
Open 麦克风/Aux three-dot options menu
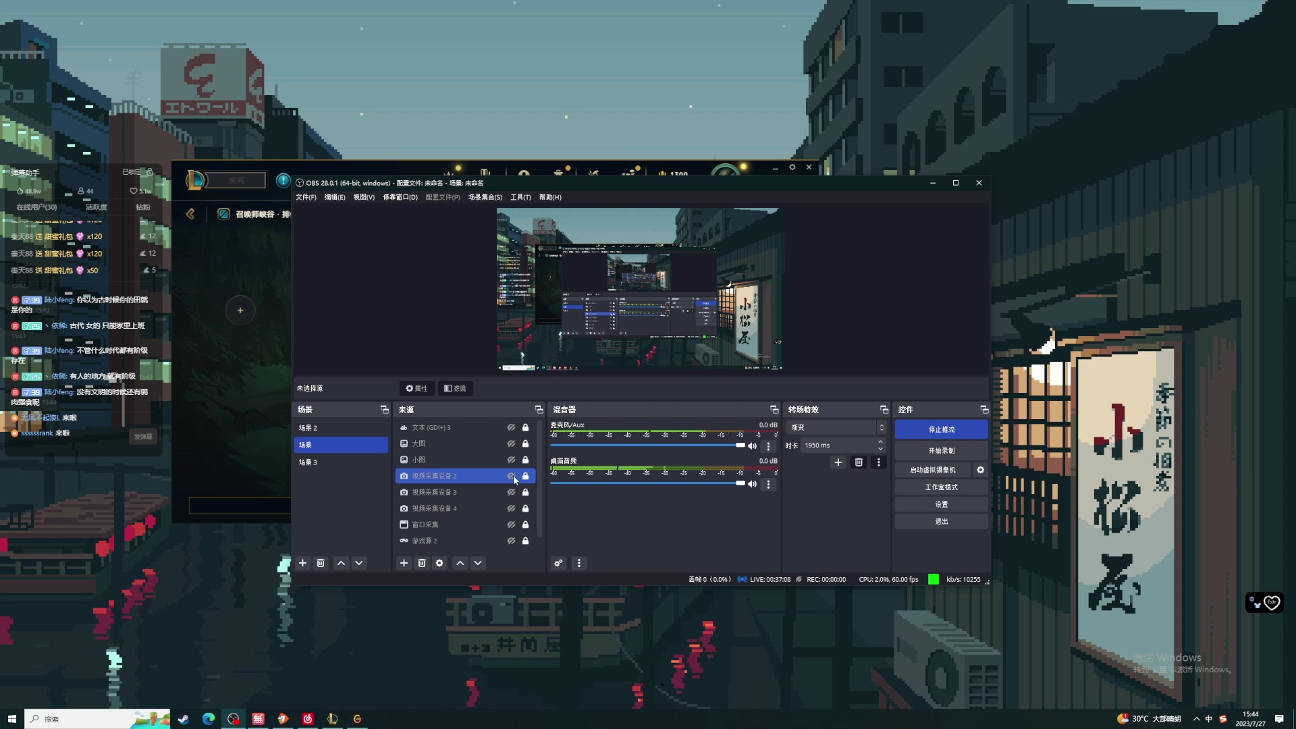[768, 446]
